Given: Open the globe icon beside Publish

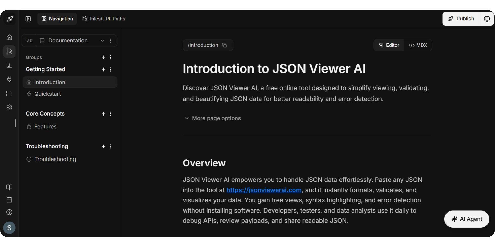Looking at the screenshot, I should 487,19.
